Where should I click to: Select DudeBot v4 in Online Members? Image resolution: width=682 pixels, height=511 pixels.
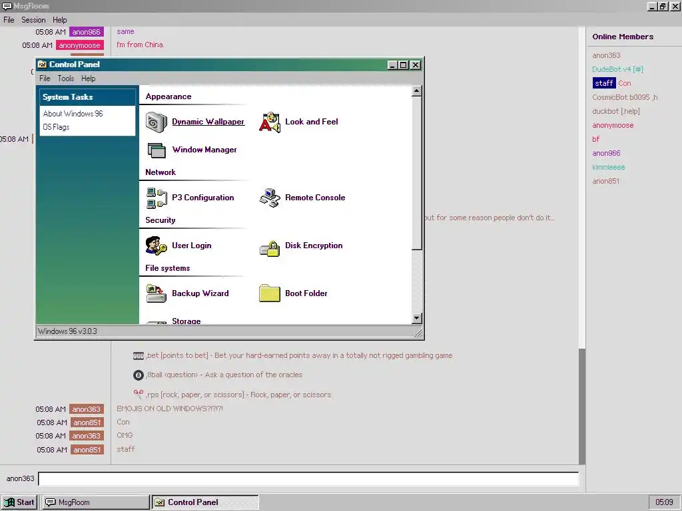617,69
